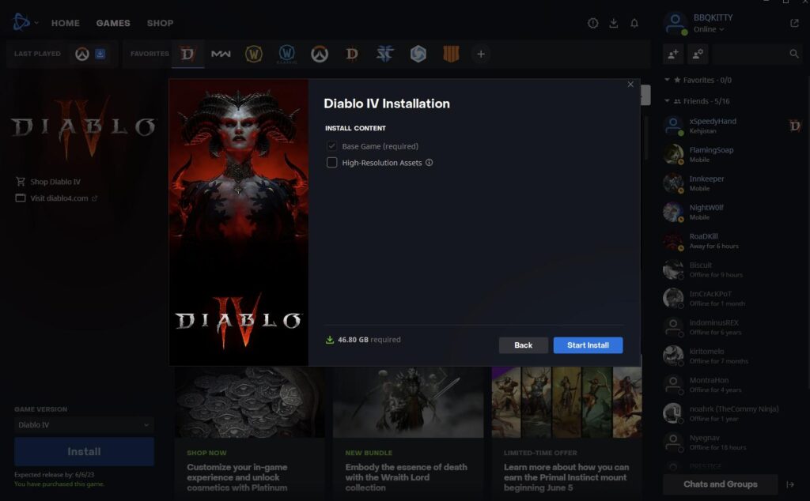
Task: Click the Add Friend icon
Action: point(673,54)
